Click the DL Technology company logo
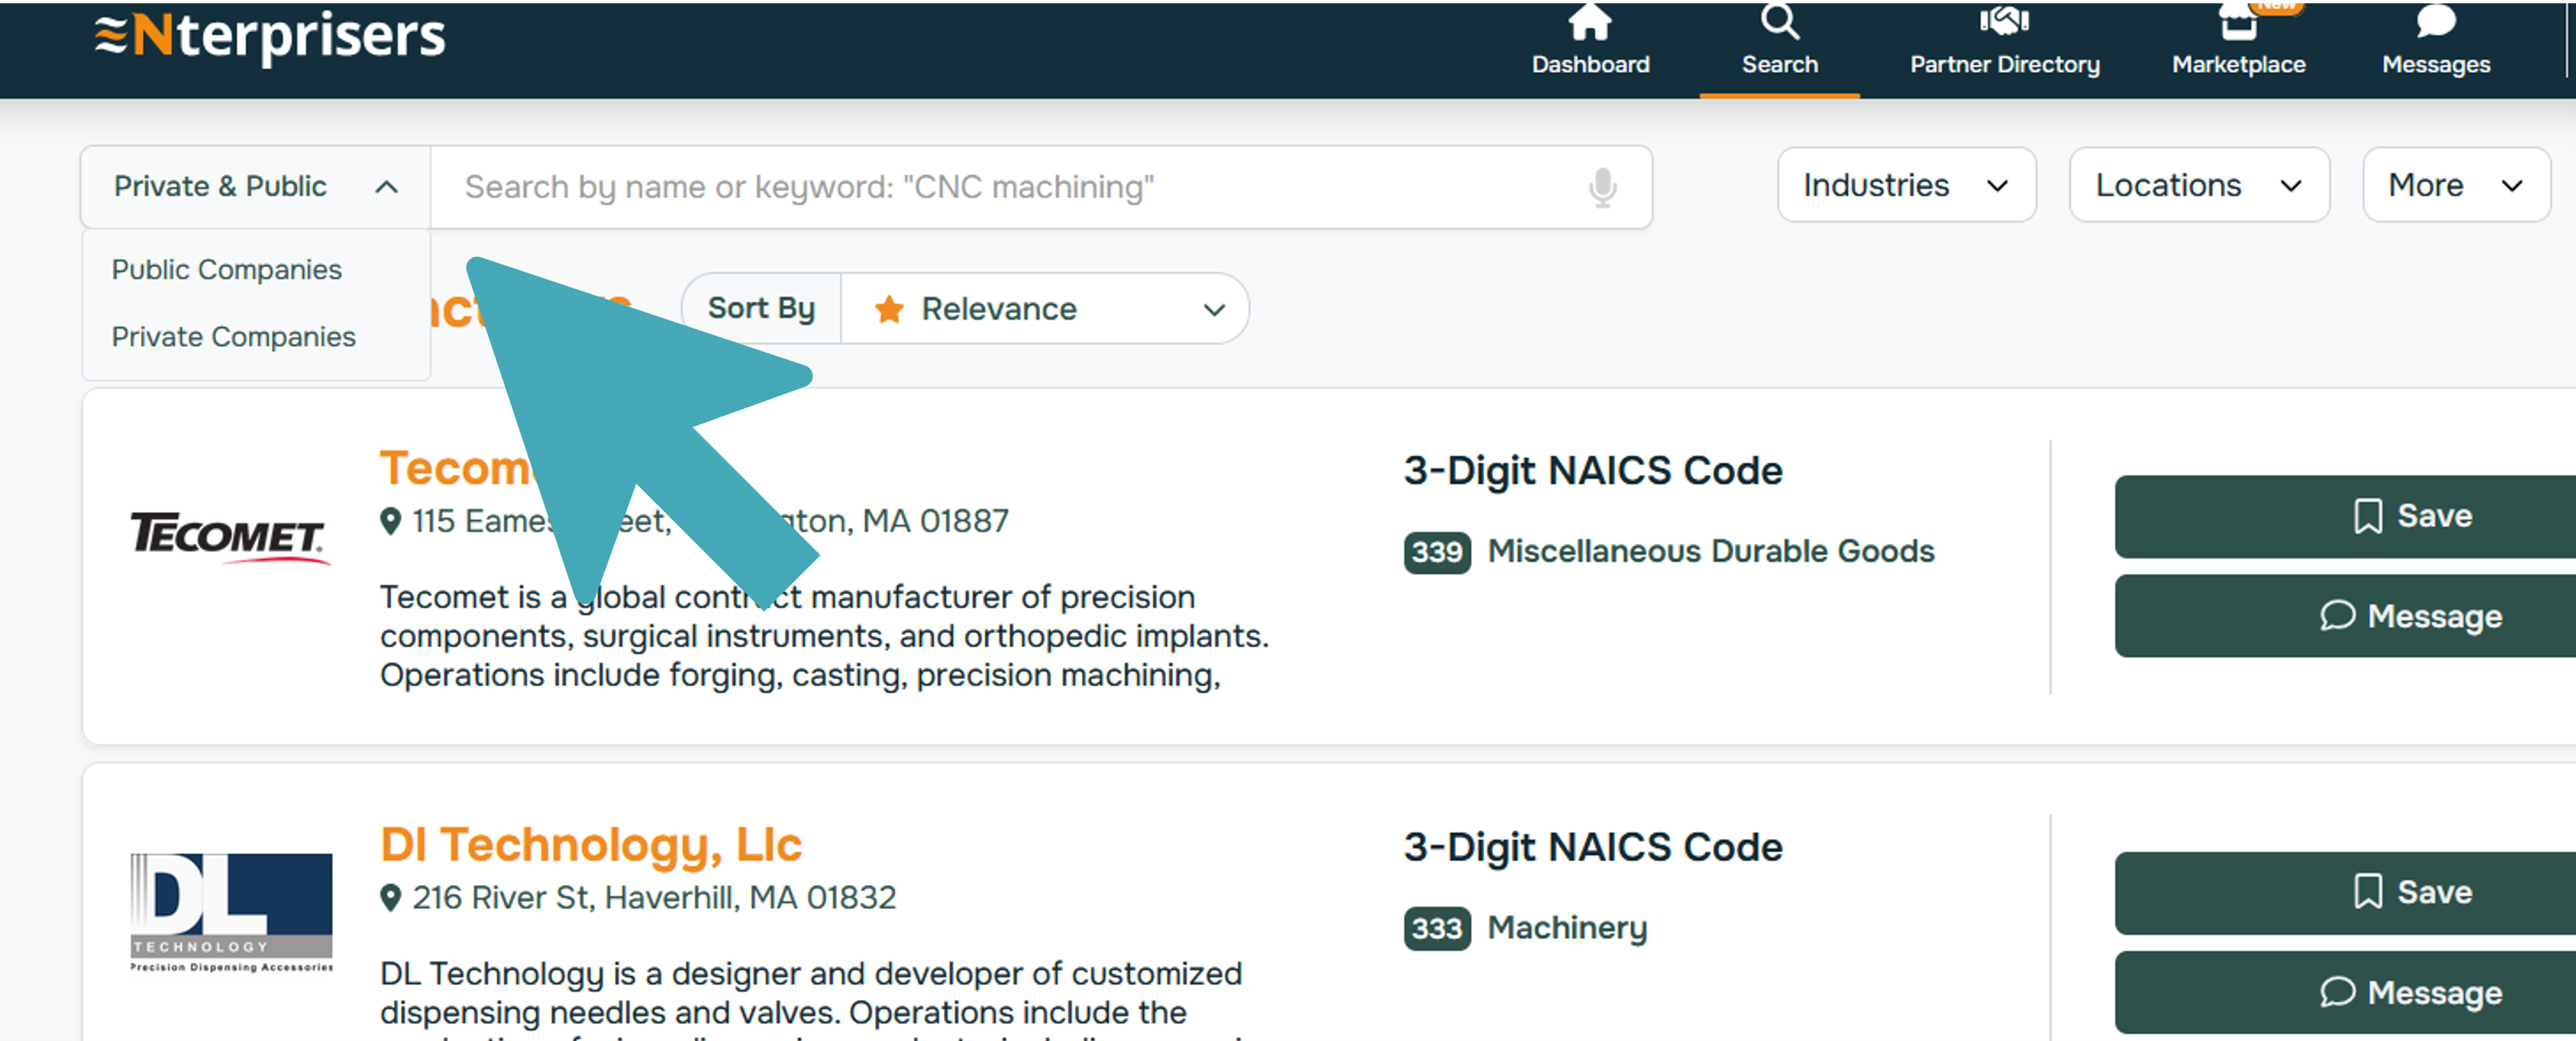Screen dimensions: 2576x1041 [x=231, y=913]
